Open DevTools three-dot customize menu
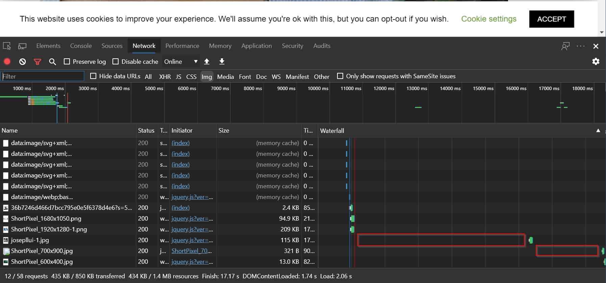The image size is (606, 283). (581, 46)
